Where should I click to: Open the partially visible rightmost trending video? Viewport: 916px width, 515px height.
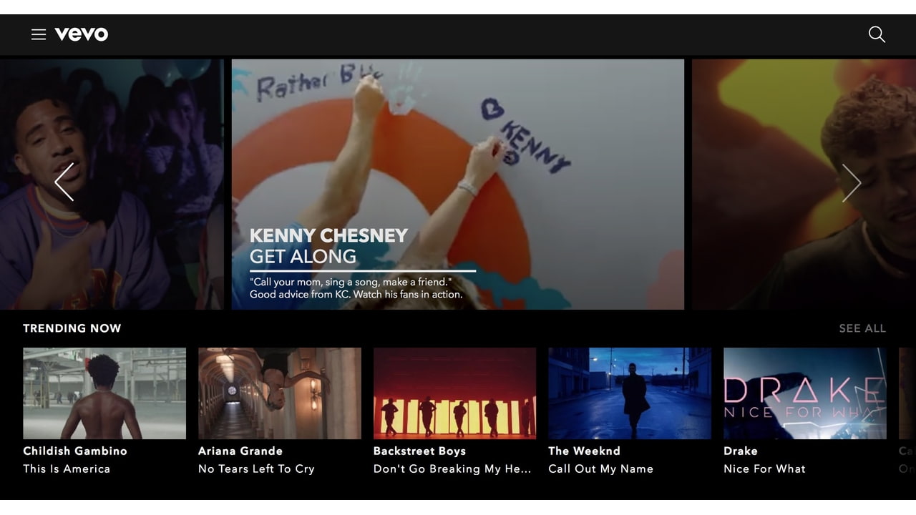click(x=907, y=393)
